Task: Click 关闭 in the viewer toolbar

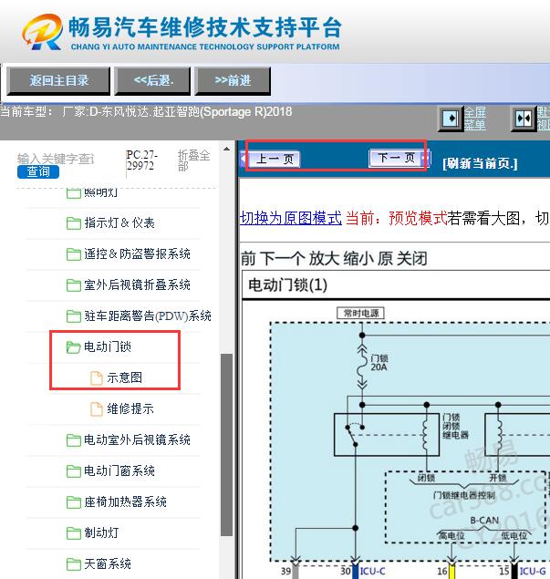Action: [412, 258]
